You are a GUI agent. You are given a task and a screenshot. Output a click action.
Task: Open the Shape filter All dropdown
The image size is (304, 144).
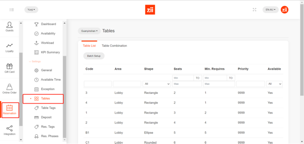157,84
